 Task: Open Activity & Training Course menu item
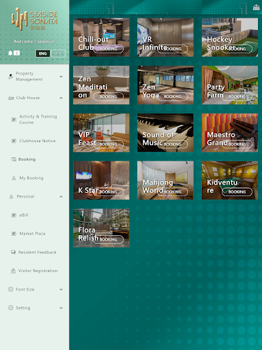pos(38,120)
